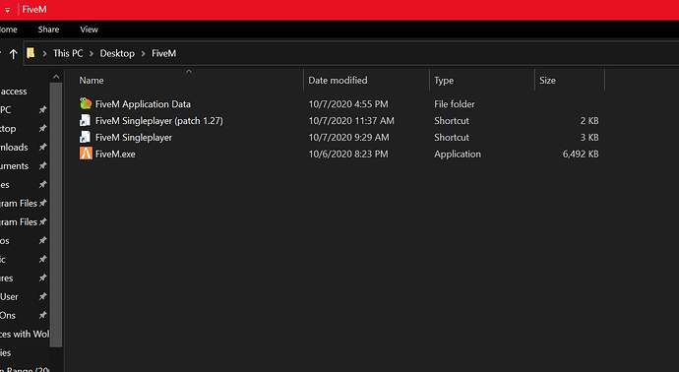The height and width of the screenshot is (372, 679).
Task: Sort by Name column header
Action: 92,80
